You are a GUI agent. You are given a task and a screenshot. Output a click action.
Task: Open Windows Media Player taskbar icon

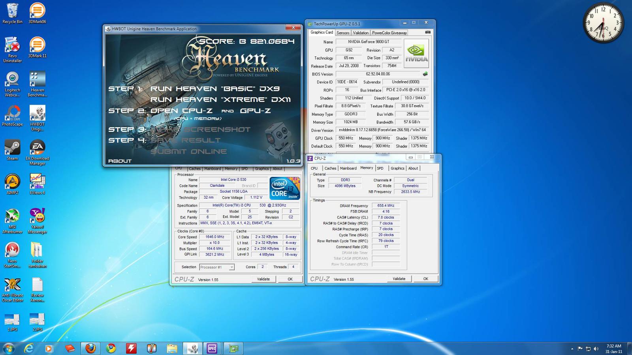pos(49,348)
